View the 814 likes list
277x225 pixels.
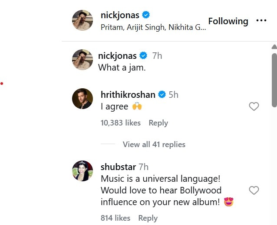[x=115, y=218]
